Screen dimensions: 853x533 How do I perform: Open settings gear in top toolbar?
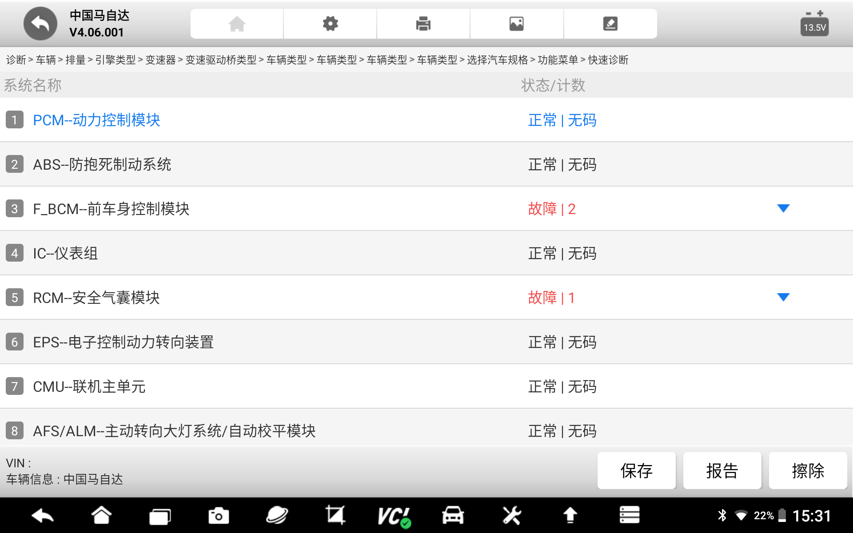(330, 24)
